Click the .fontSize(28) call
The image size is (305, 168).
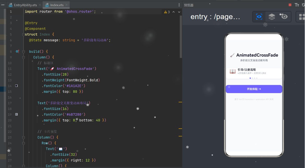click(55, 74)
